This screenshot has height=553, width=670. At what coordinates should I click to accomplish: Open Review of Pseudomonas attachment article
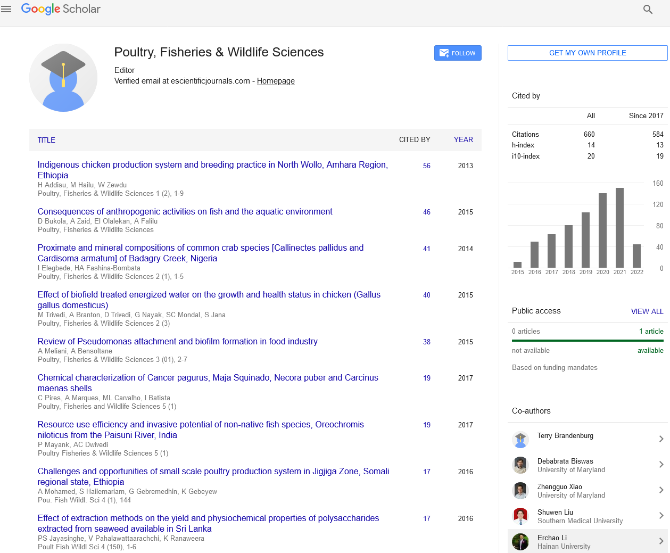[x=177, y=341]
